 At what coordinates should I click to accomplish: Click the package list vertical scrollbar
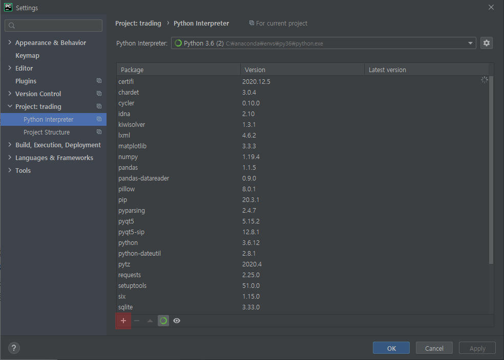pyautogui.click(x=491, y=170)
